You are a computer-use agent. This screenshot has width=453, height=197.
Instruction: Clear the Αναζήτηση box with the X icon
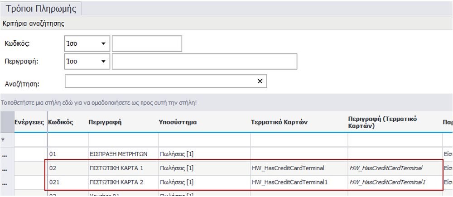pos(260,82)
